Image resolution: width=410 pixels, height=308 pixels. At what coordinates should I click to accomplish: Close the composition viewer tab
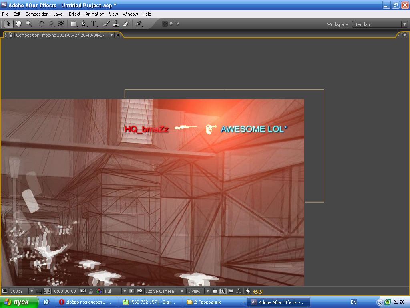point(118,35)
